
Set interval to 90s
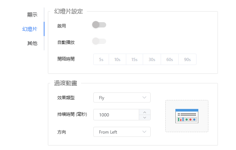(187, 59)
